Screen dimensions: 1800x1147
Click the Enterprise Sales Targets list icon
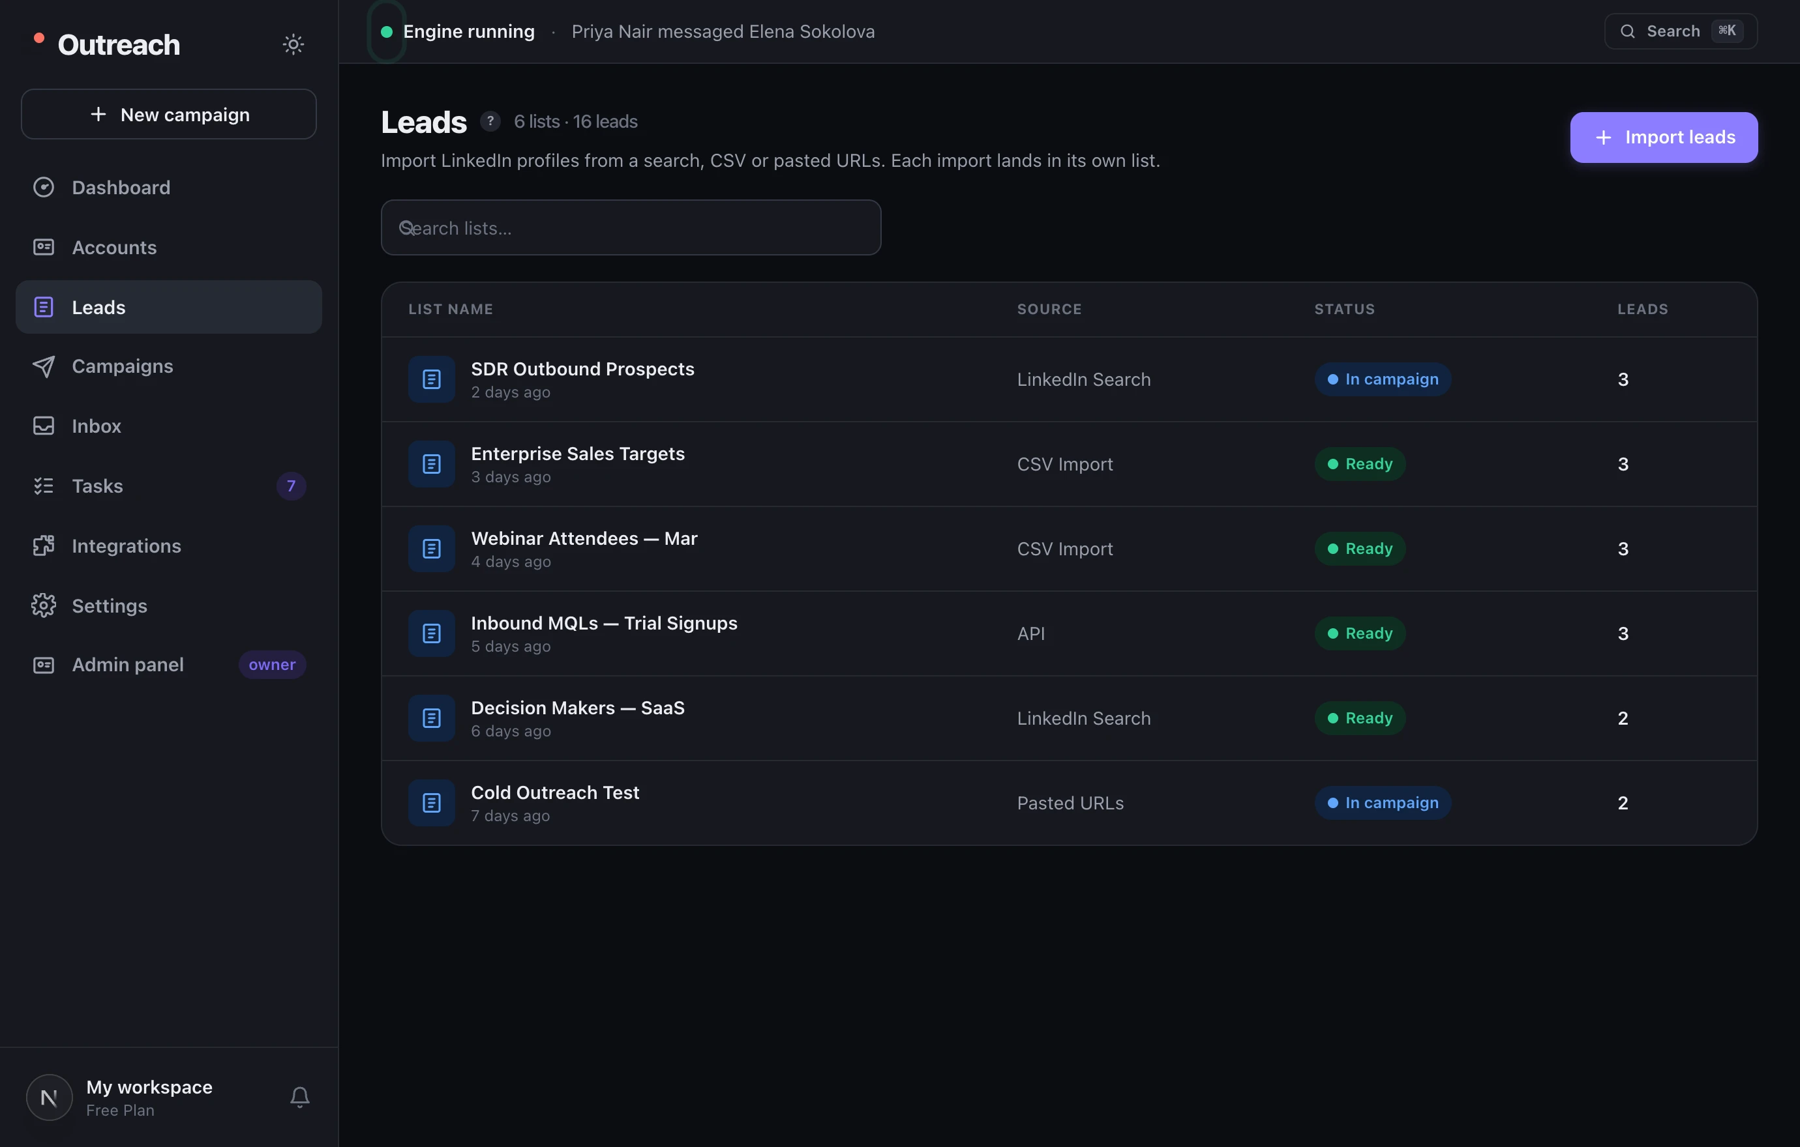(431, 464)
